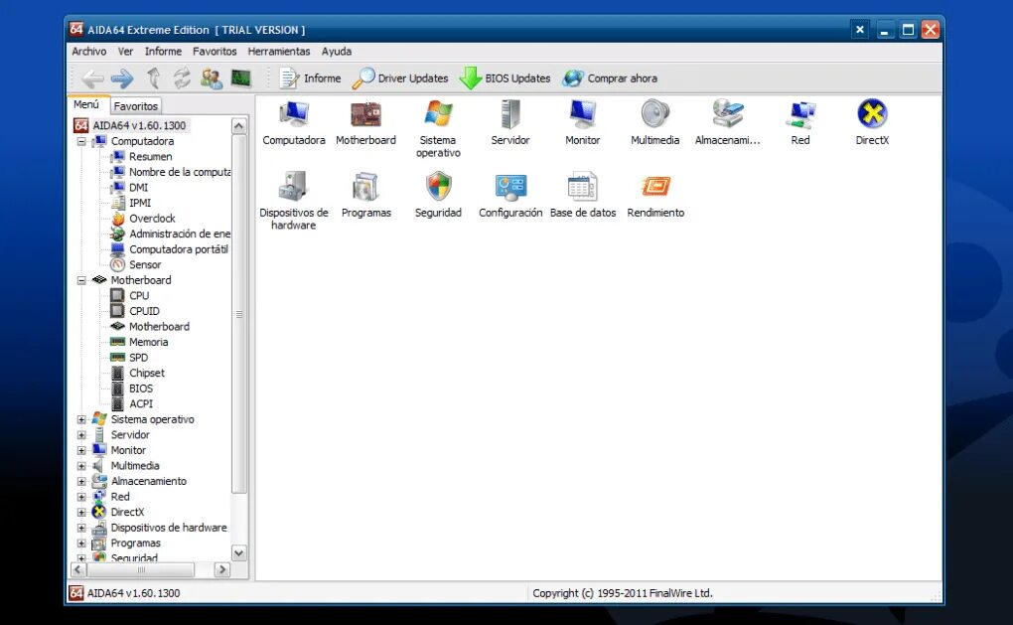Select DMI in the tree
Image resolution: width=1013 pixels, height=625 pixels.
tap(138, 188)
